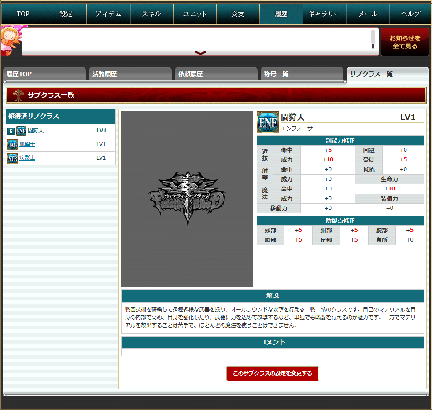Open the 交友 menu
This screenshot has width=432, height=410.
click(x=238, y=14)
